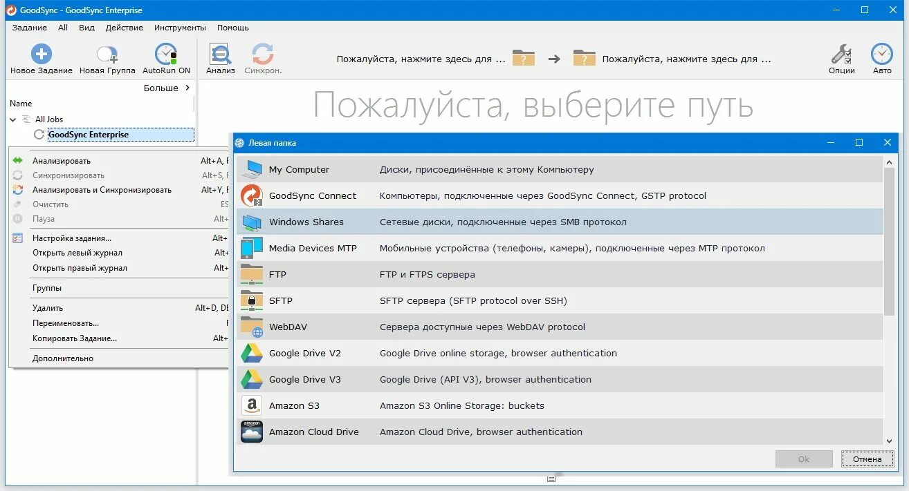The image size is (909, 491).
Task: Click the Настройка задания menu icon
Action: pyautogui.click(x=18, y=238)
